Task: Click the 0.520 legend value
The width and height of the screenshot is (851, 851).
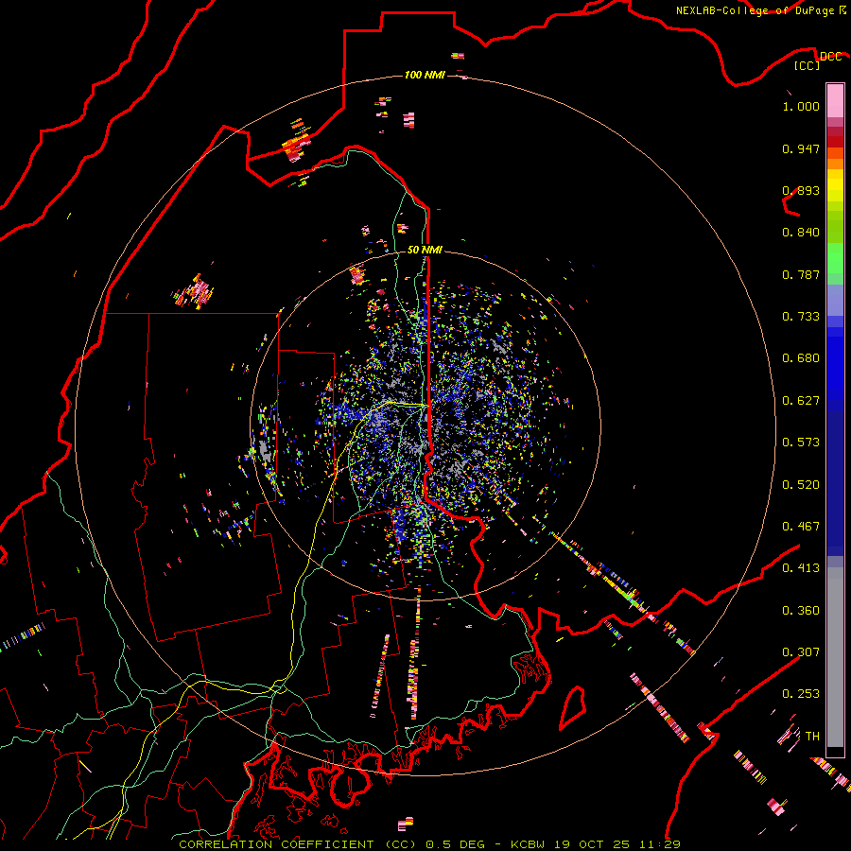Action: tap(801, 485)
